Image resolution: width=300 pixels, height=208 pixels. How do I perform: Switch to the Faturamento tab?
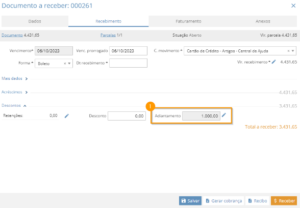188,21
